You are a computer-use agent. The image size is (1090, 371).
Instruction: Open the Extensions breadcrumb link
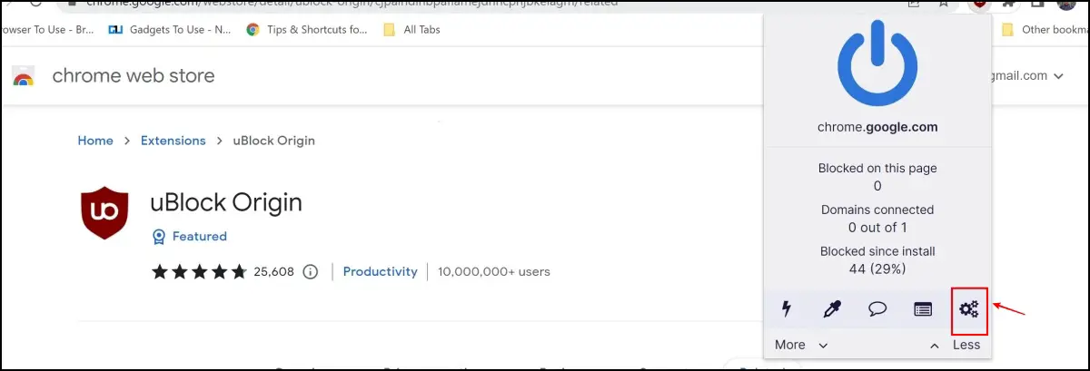[173, 141]
